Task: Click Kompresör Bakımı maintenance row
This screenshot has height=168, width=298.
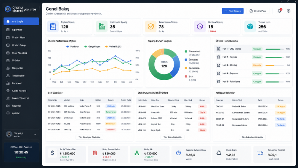Action: click(253, 119)
